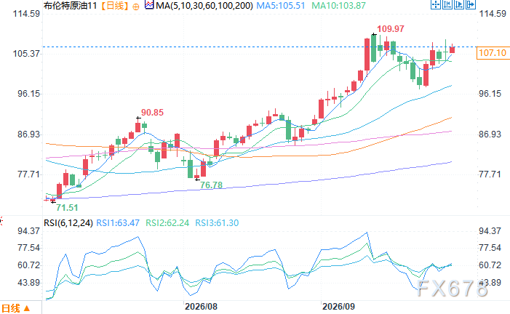Click the play-forward chart icon

pos(459,4)
